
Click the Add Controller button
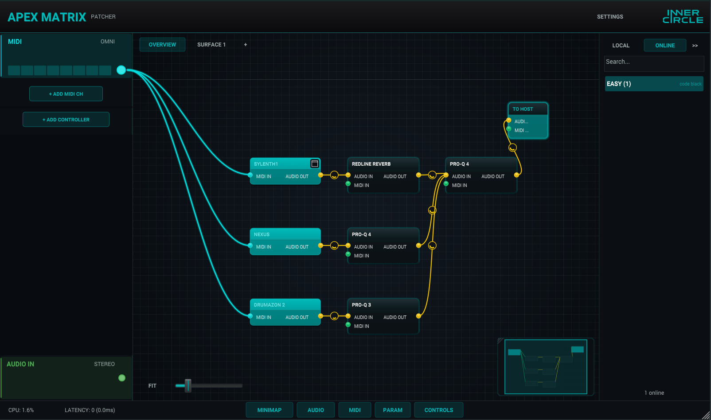[66, 120]
